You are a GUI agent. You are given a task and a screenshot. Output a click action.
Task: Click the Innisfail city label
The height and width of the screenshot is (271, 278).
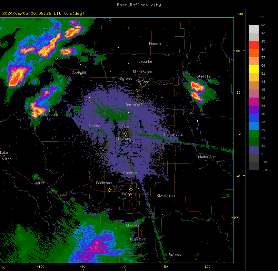[x=134, y=105]
